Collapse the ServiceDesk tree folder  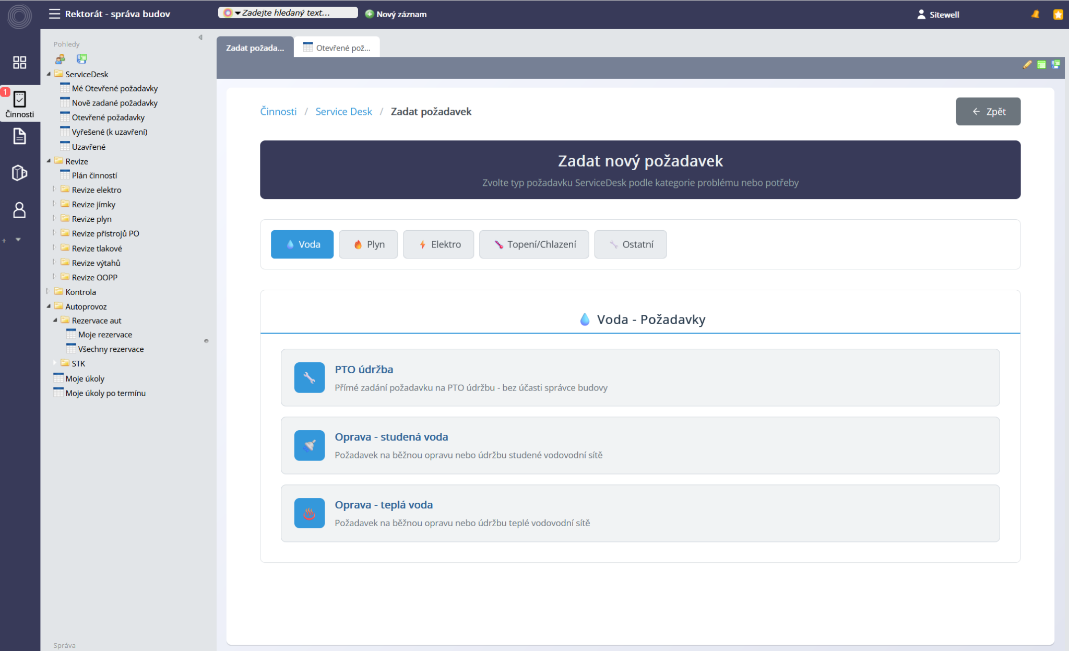click(x=49, y=74)
